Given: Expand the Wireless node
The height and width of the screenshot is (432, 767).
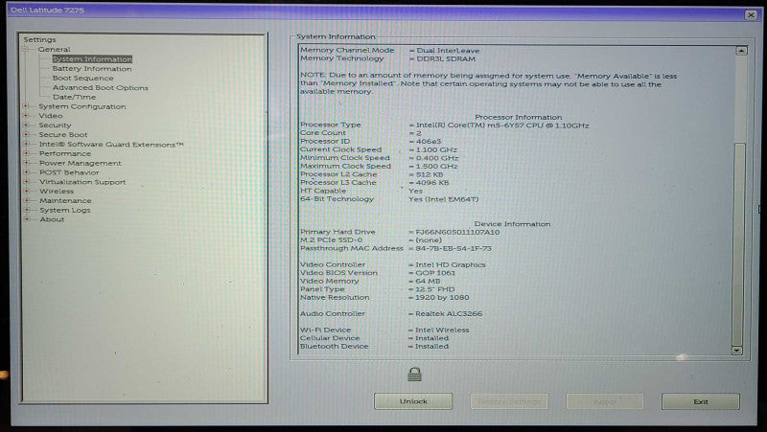Looking at the screenshot, I should [27, 191].
